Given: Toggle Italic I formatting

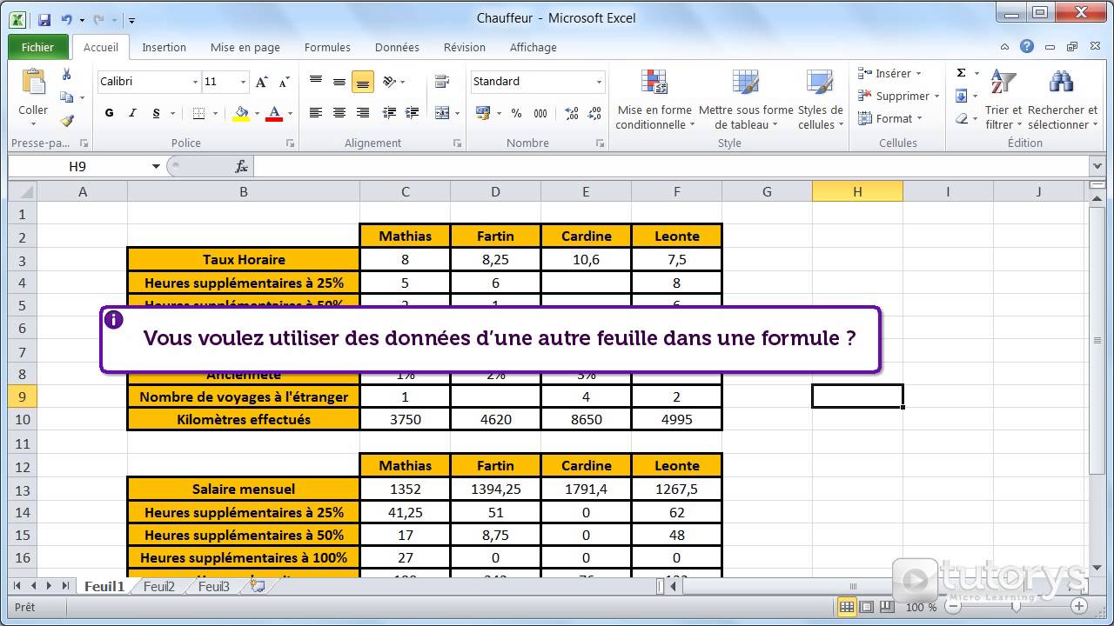Looking at the screenshot, I should click(132, 113).
